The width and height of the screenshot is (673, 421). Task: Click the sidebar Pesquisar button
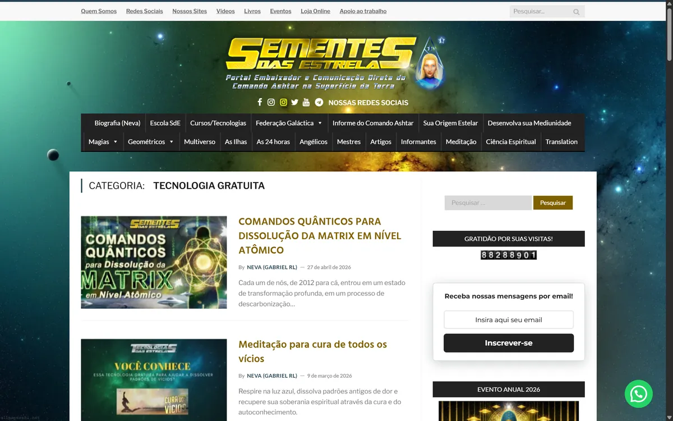coord(553,203)
